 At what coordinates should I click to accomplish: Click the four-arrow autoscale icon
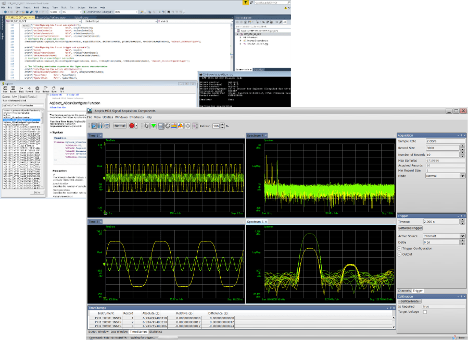click(188, 126)
